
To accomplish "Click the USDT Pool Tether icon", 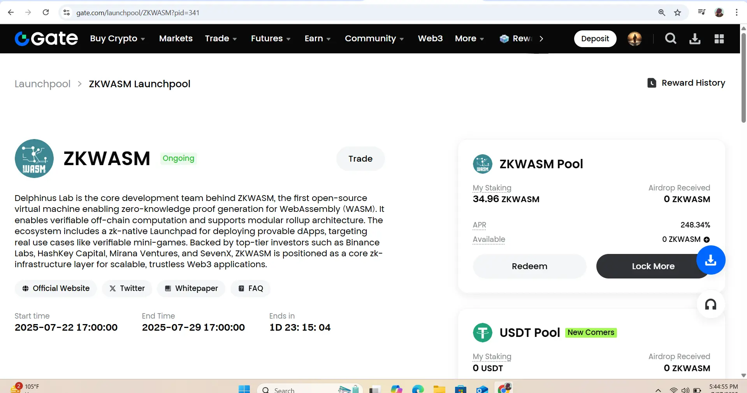I will point(483,333).
